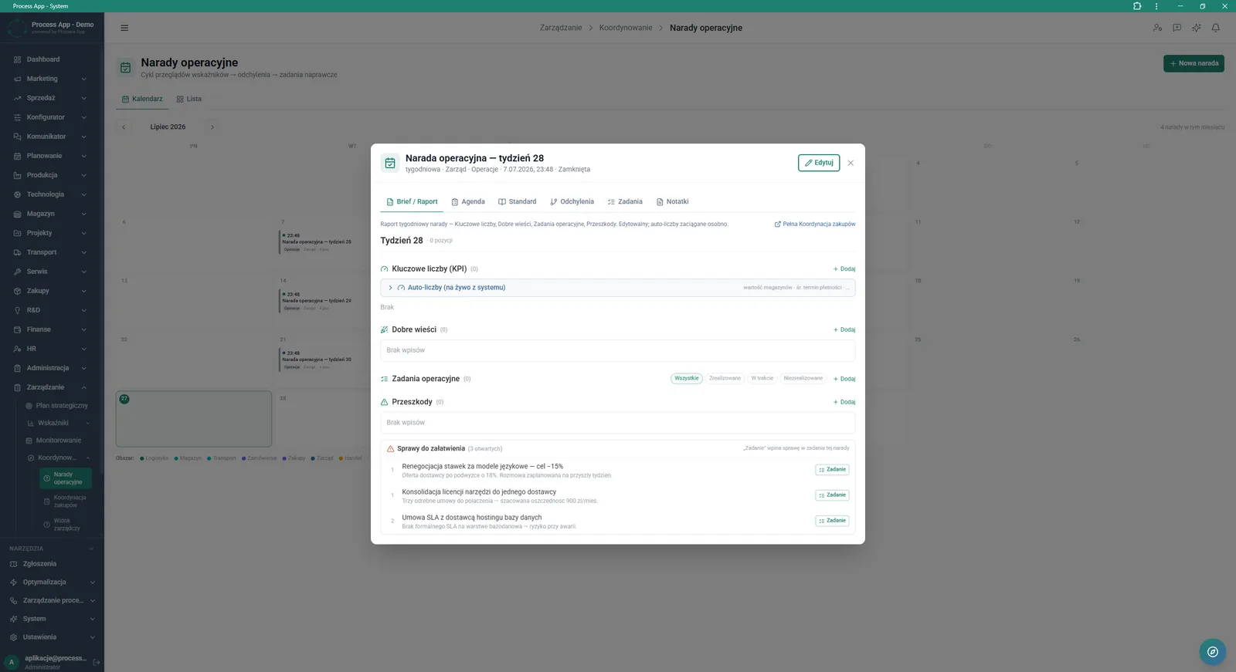The height and width of the screenshot is (672, 1236).
Task: Open the title bar three-dots menu
Action: click(x=1156, y=6)
